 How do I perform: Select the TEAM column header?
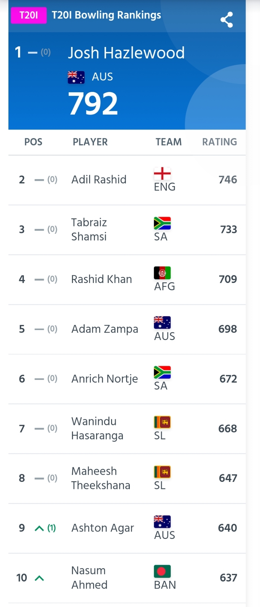coord(169,142)
